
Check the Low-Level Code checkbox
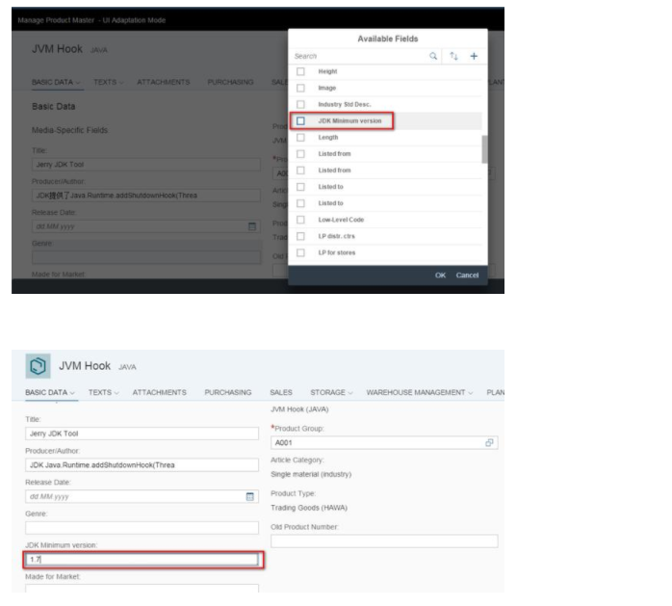[x=300, y=220]
